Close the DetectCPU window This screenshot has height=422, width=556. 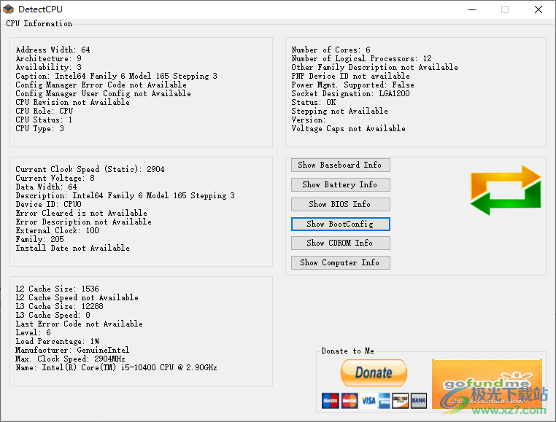(x=538, y=9)
